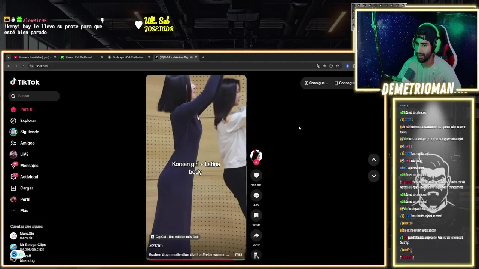Click the install app icon in address bar
The width and height of the screenshot is (479, 269).
(x=331, y=66)
